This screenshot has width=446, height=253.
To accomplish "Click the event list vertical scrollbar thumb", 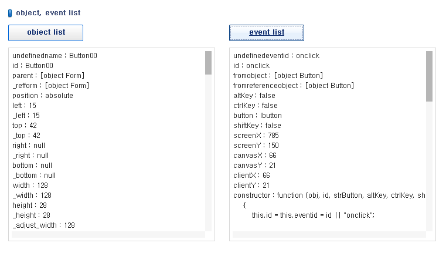I will click(x=429, y=76).
